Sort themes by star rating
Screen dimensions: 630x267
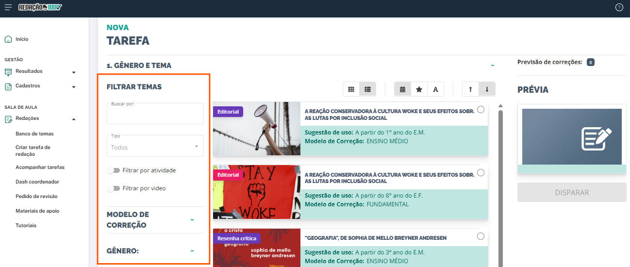click(x=419, y=89)
